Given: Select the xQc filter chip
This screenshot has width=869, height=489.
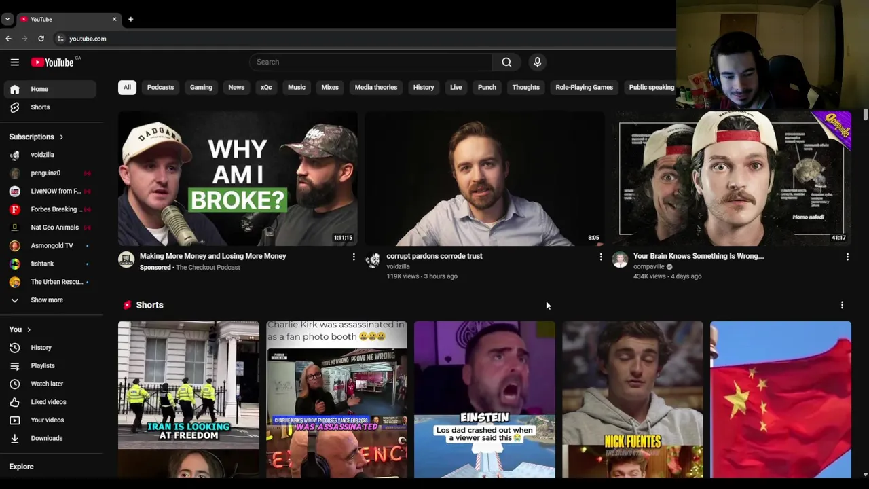Looking at the screenshot, I should point(266,87).
